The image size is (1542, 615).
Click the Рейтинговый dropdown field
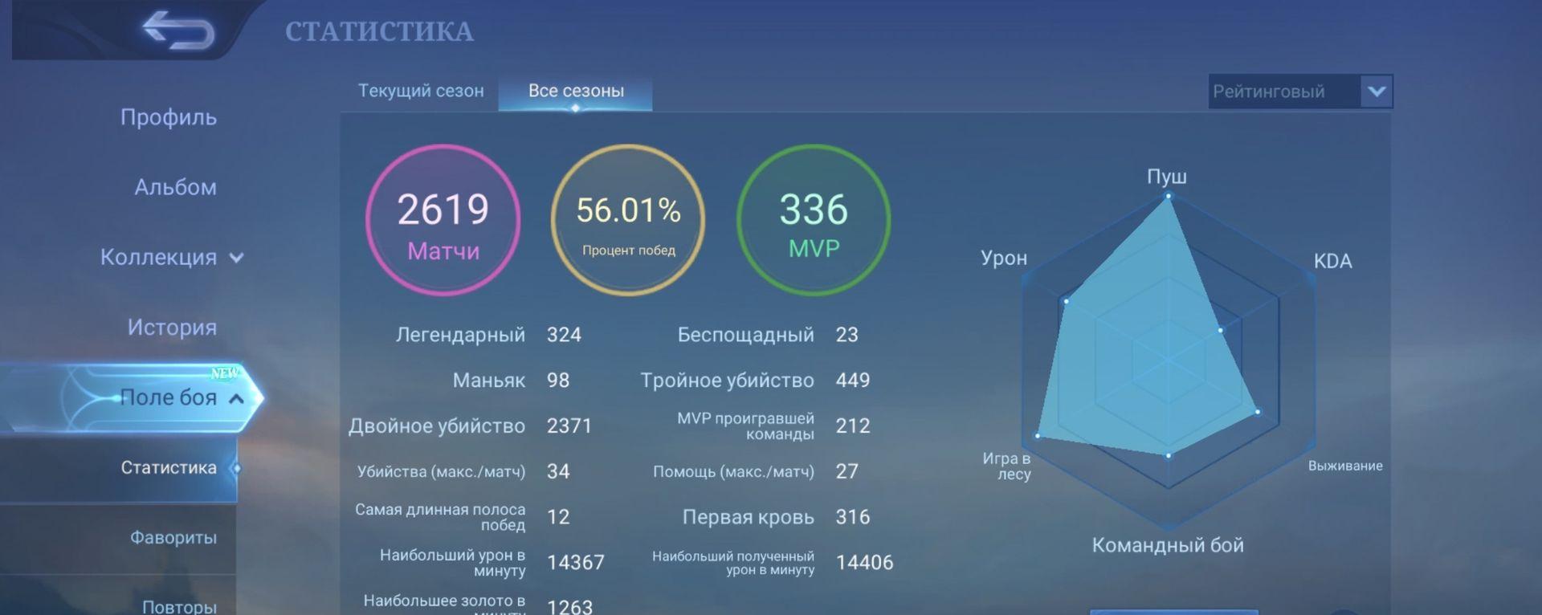click(1283, 92)
